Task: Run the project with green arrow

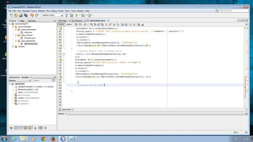Action: click(x=77, y=15)
